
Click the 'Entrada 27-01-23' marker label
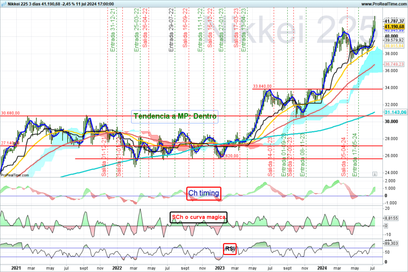[221, 30]
